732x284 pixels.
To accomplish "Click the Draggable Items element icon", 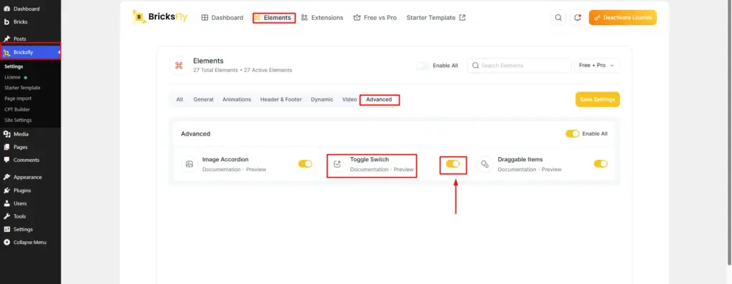I will 485,164.
